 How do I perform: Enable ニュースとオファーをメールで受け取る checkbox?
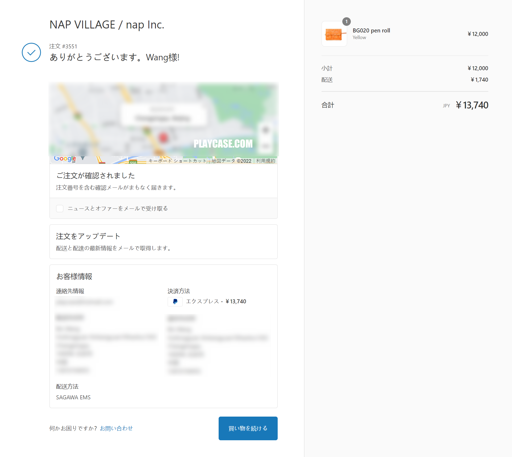(60, 208)
